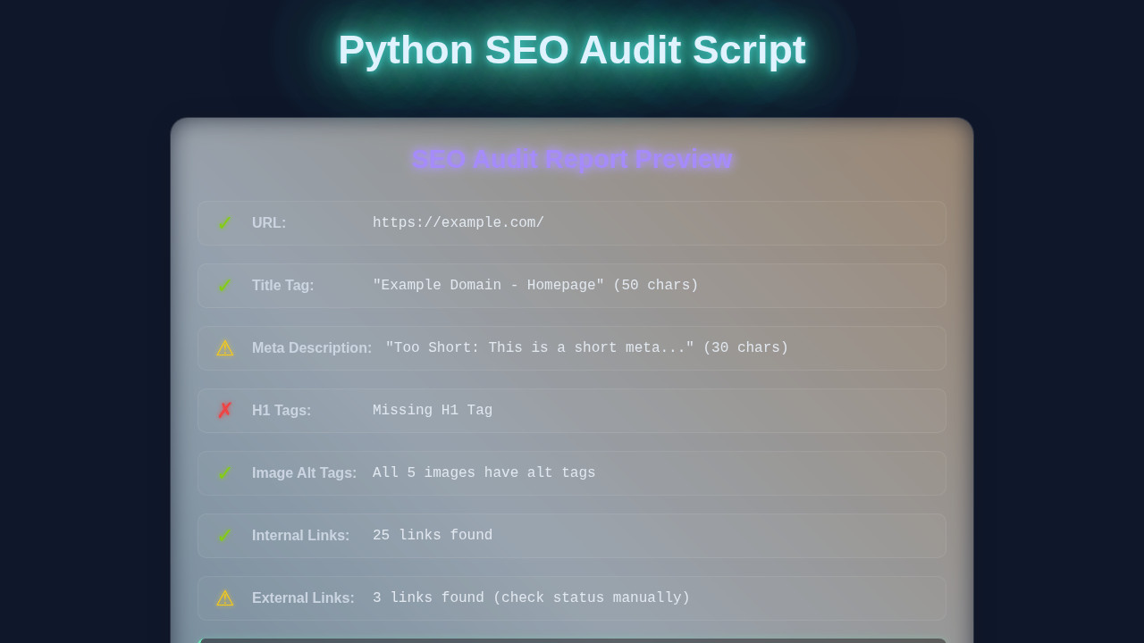
Task: Click the glowing Python SEO Audit Script title
Action: (572, 50)
